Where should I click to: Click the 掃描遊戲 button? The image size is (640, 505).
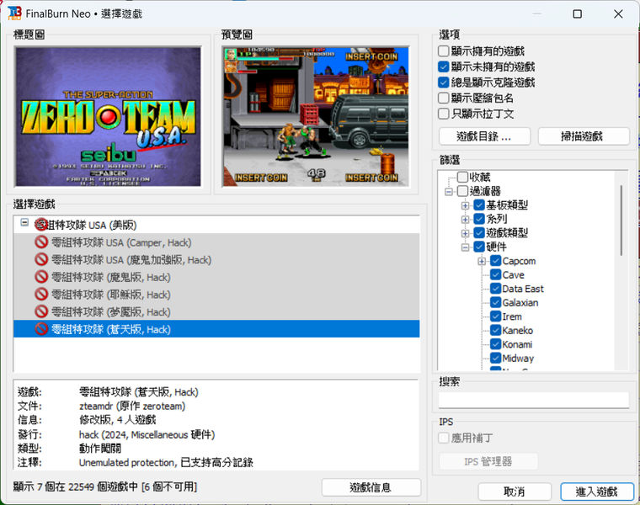pos(584,136)
